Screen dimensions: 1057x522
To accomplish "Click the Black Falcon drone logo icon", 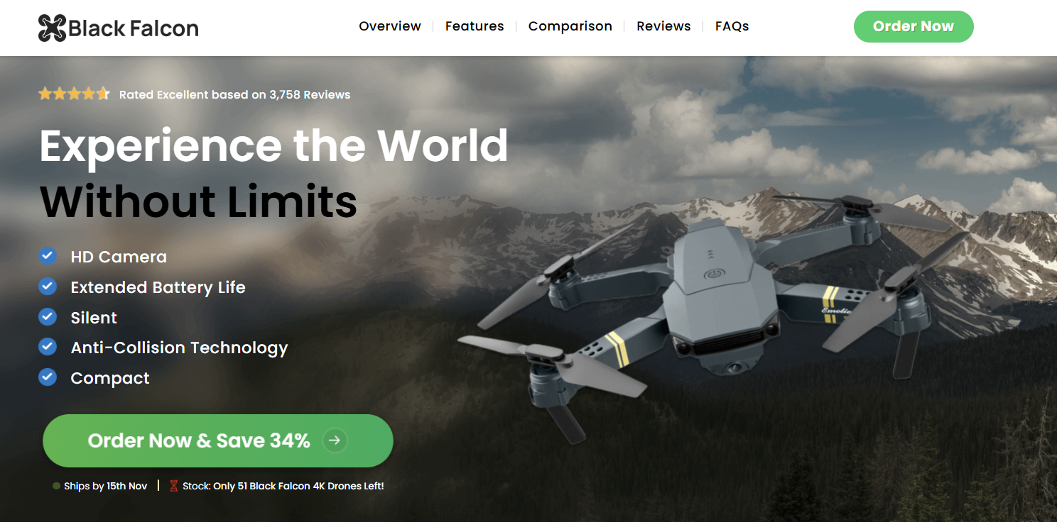I will (52, 28).
